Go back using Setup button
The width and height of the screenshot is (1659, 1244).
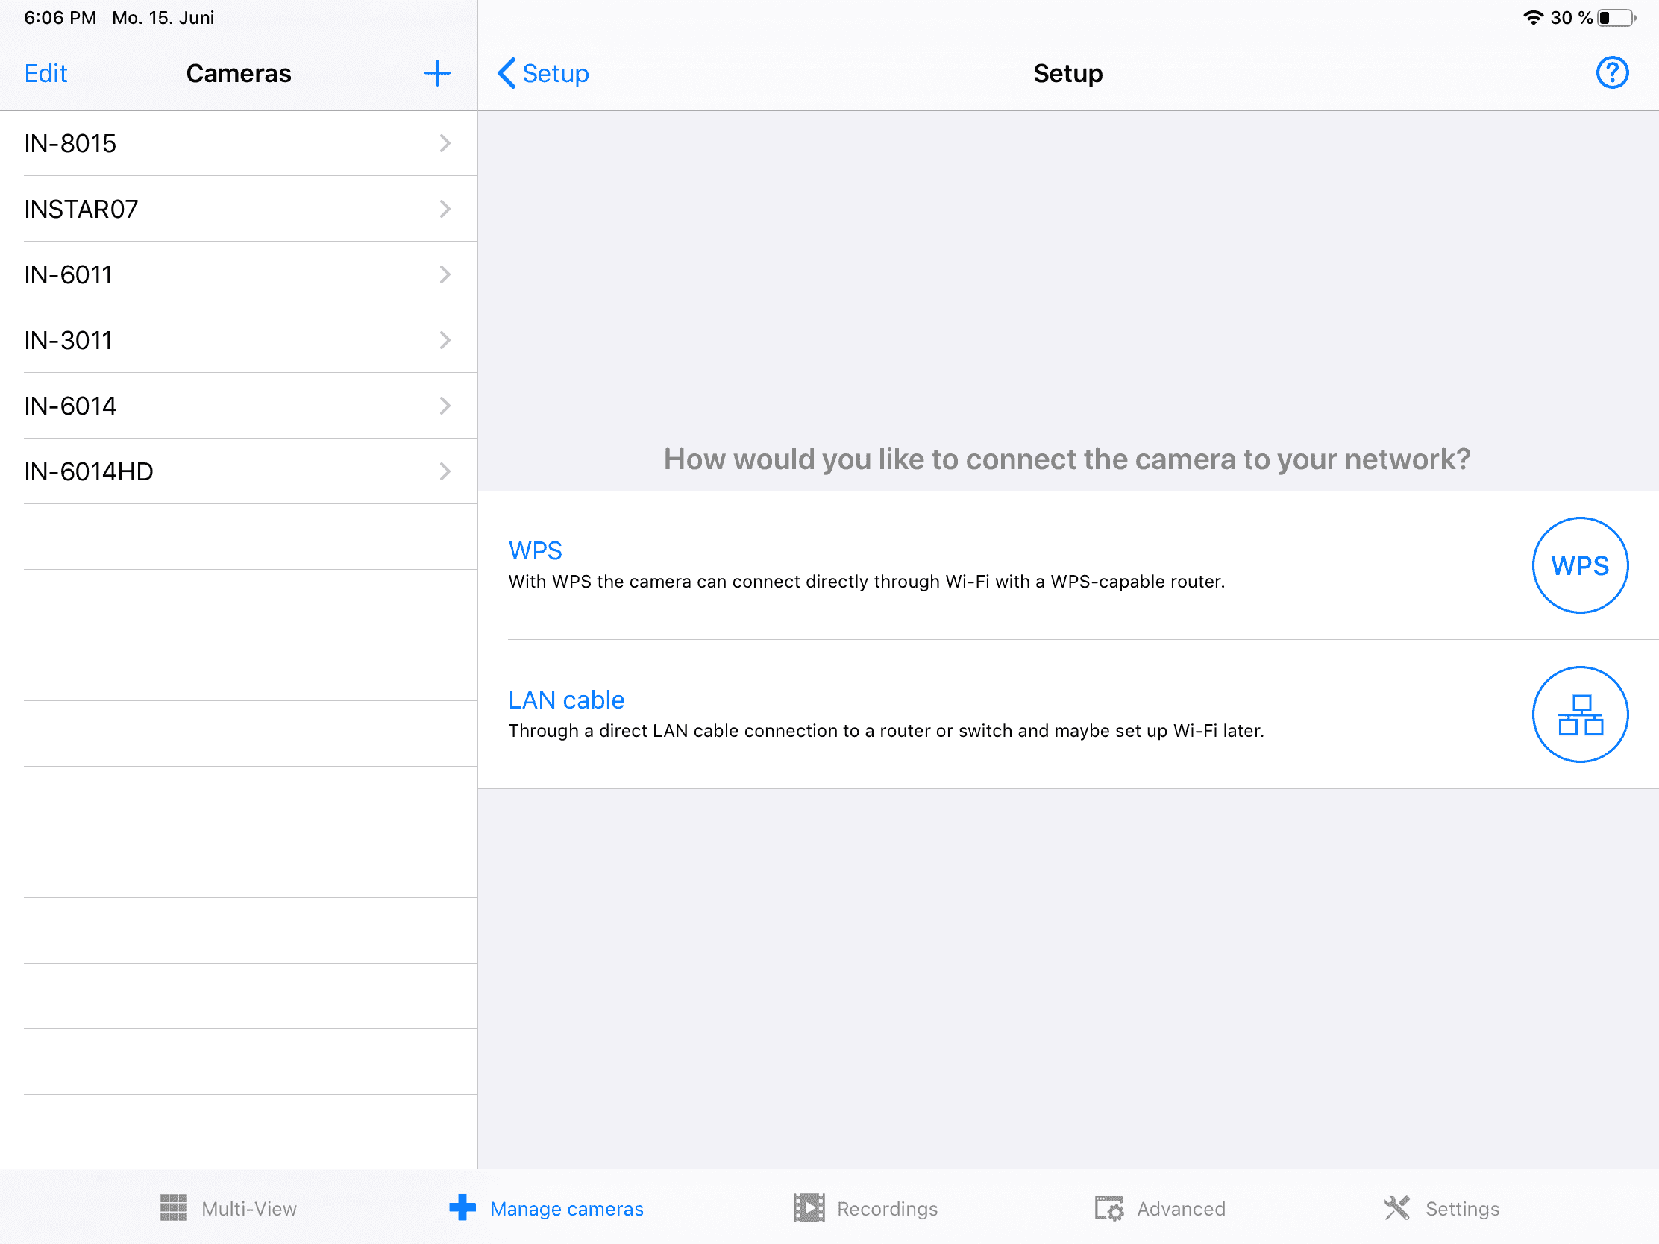click(544, 74)
